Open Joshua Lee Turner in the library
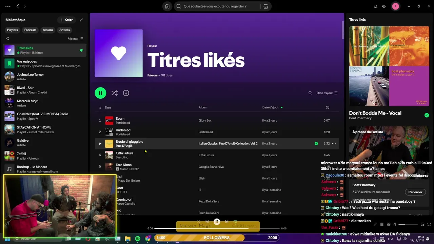 [x=45, y=77]
